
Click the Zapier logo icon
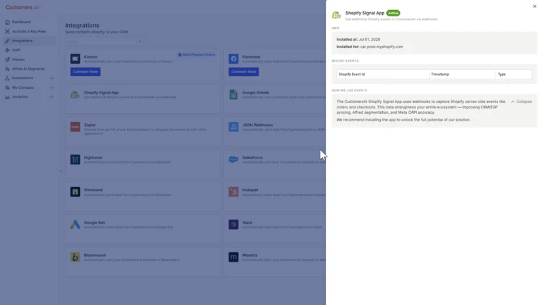(x=75, y=127)
